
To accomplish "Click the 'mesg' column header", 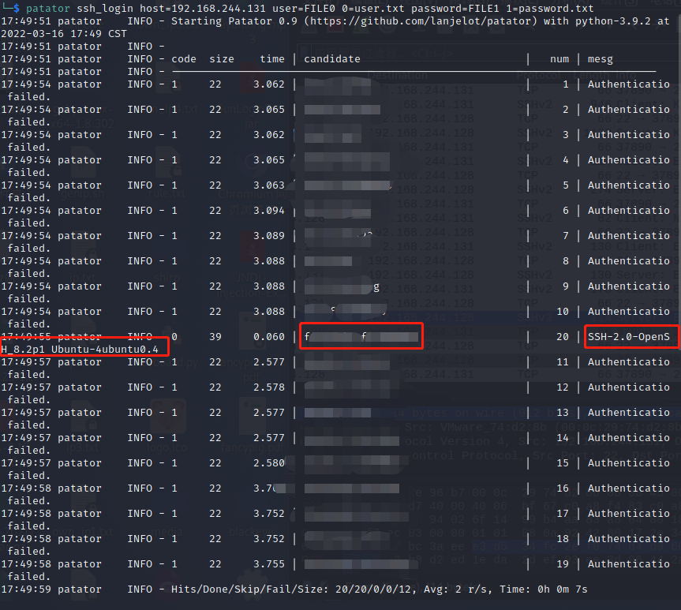I will point(601,59).
